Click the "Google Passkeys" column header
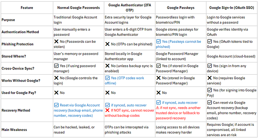The height and width of the screenshot is (138, 258). point(181,8)
